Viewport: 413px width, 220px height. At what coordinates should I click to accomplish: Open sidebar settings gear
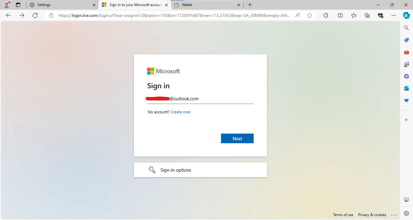(x=406, y=213)
